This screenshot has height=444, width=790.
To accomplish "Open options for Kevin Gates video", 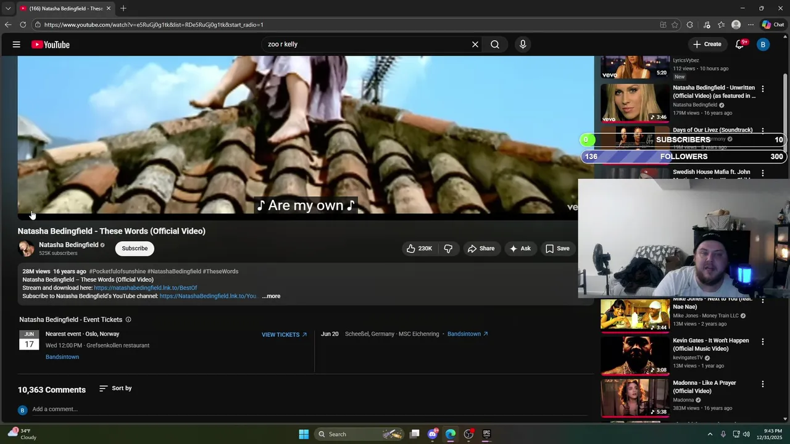I will click(763, 342).
